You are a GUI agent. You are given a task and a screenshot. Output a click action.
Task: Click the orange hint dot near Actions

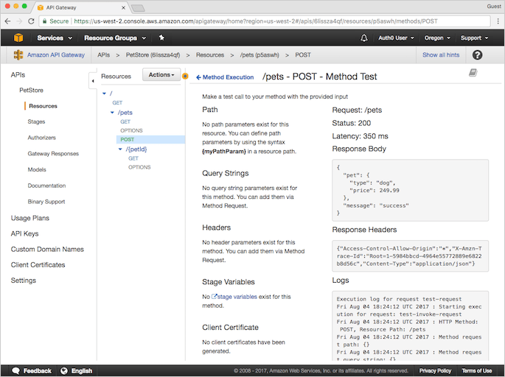click(x=185, y=77)
